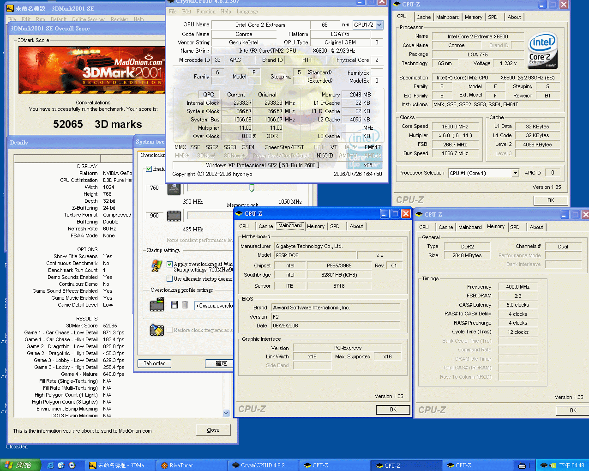Click the Tab order button in RivaTuner
Screen dimensions: 589x471
click(154, 363)
